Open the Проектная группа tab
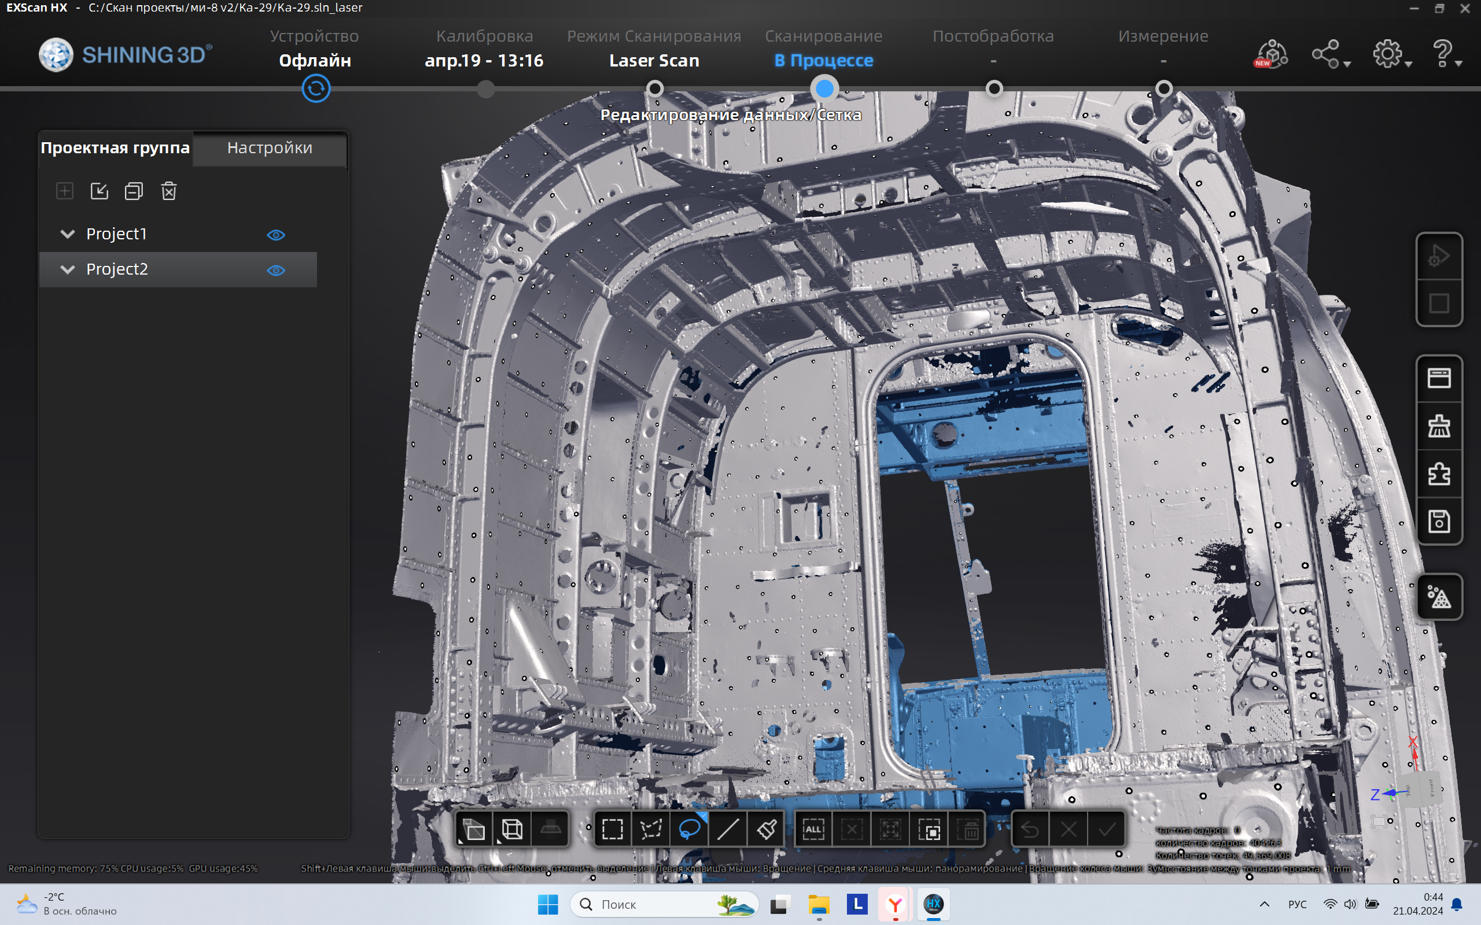Screen dimensions: 1481x925 click(x=115, y=148)
